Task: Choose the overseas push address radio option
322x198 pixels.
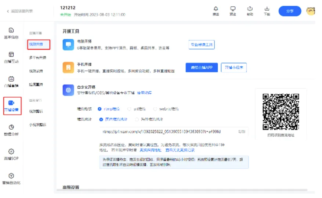Action: 137,119
